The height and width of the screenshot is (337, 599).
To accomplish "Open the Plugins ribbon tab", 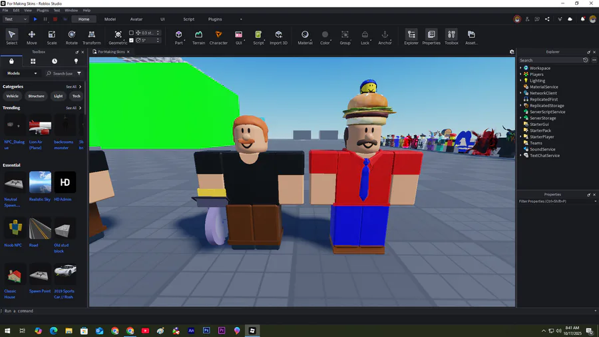I will [x=215, y=19].
